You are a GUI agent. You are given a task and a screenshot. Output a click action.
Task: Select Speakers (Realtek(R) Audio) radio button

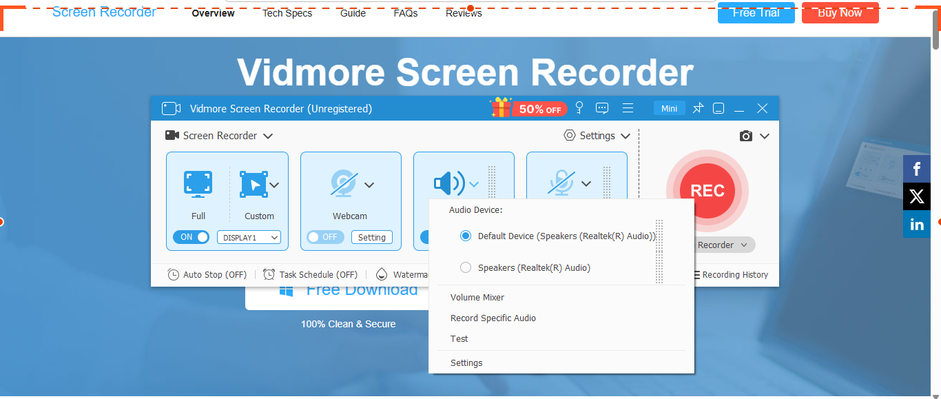click(x=466, y=267)
